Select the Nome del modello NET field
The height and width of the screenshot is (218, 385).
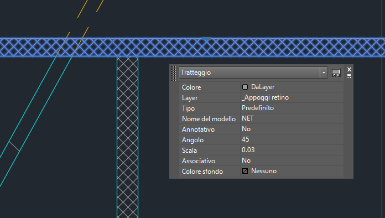[x=292, y=118]
